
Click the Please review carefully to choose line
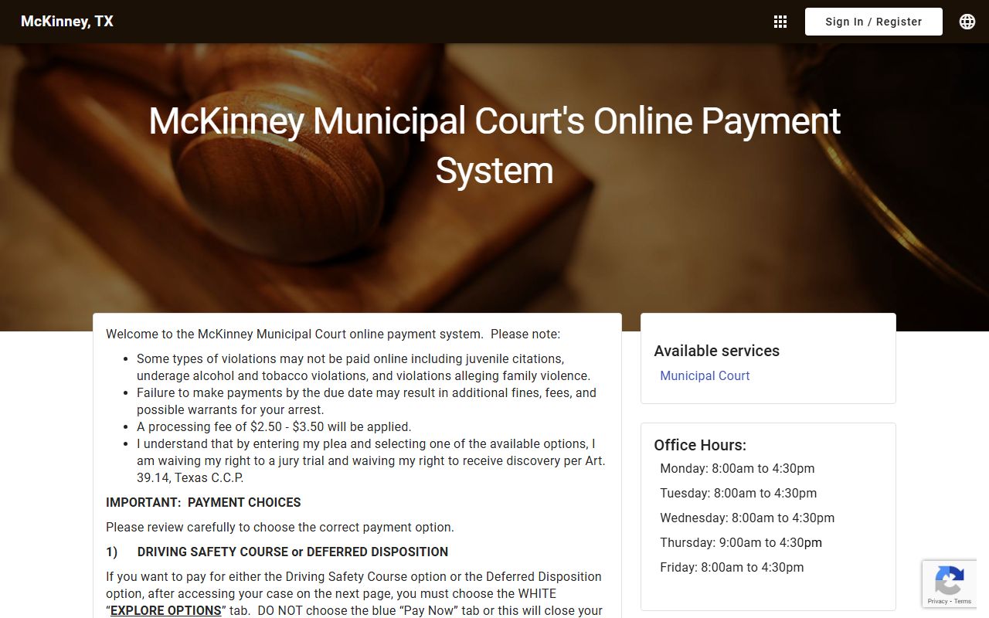(280, 527)
